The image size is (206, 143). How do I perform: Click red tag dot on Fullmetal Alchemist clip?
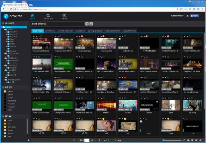pyautogui.click(x=125, y=77)
